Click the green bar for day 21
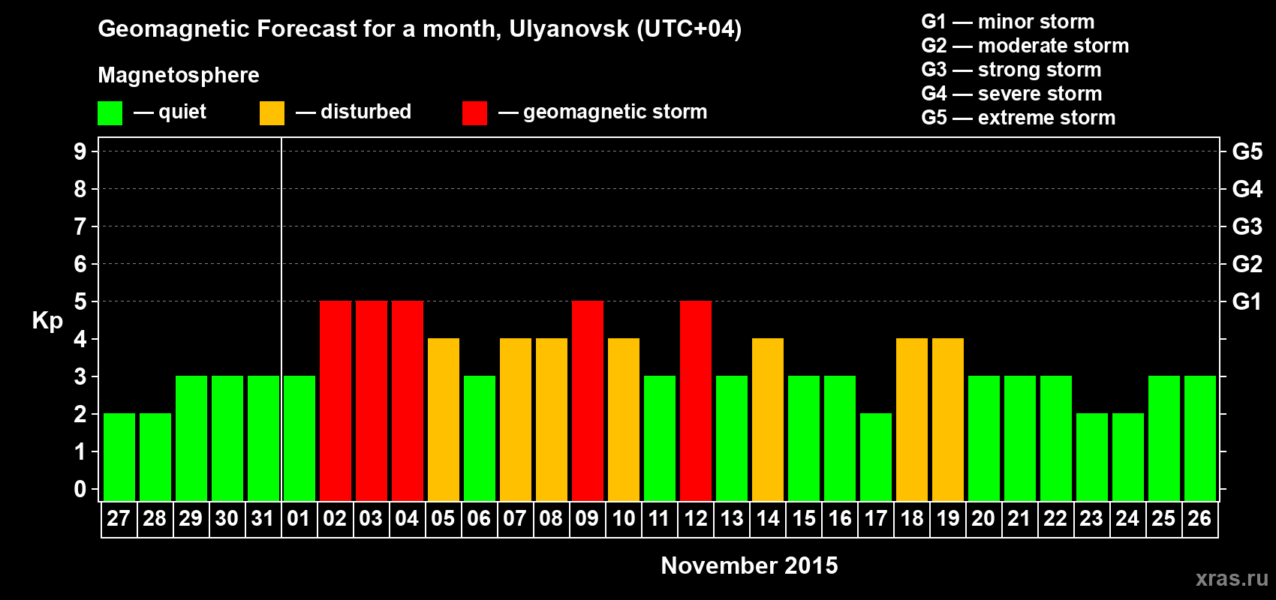1276x600 pixels. pos(1020,438)
